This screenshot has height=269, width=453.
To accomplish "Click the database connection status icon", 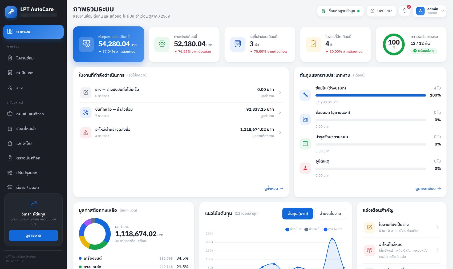I will (x=323, y=11).
